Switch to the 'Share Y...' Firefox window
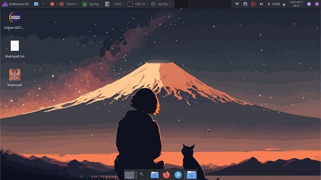 [69, 4]
